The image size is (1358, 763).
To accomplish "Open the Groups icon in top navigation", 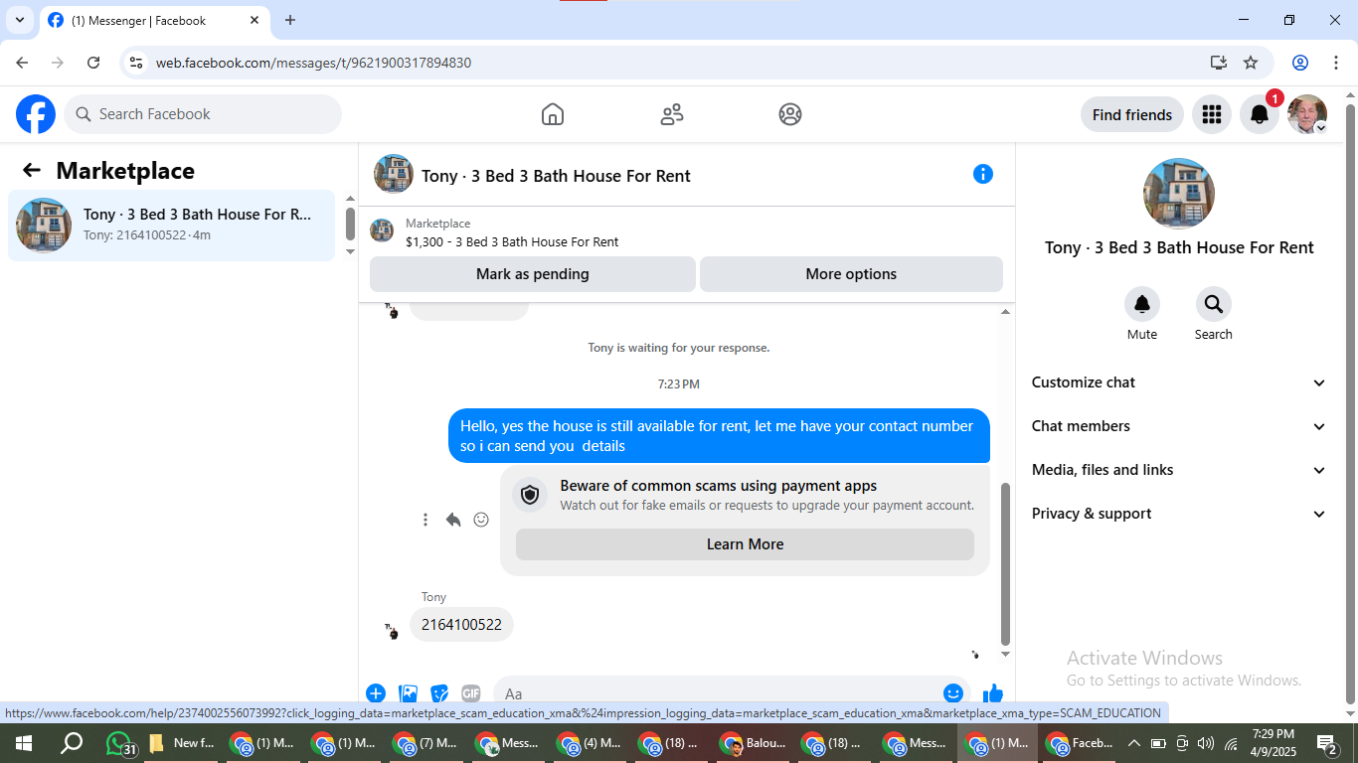I will coord(790,114).
